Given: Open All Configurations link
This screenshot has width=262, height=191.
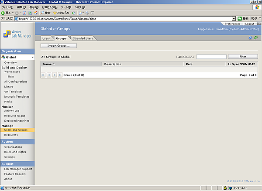Looking at the screenshot, I should pos(16,82).
